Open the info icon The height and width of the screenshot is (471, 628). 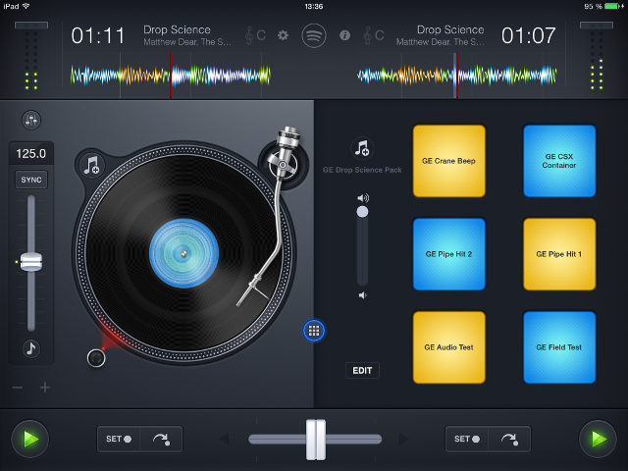[344, 35]
